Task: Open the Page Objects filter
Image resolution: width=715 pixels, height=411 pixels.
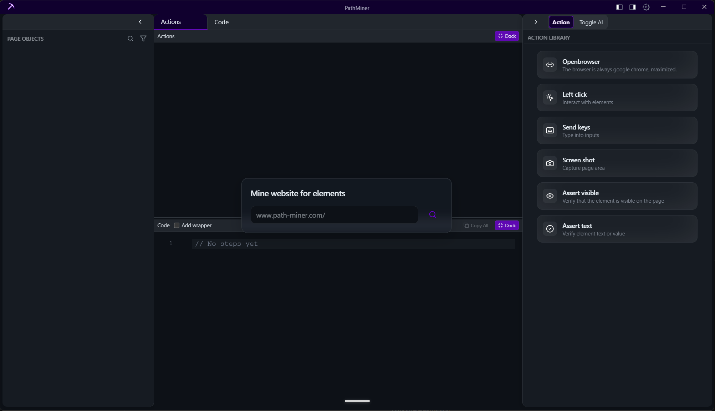Action: coord(143,39)
